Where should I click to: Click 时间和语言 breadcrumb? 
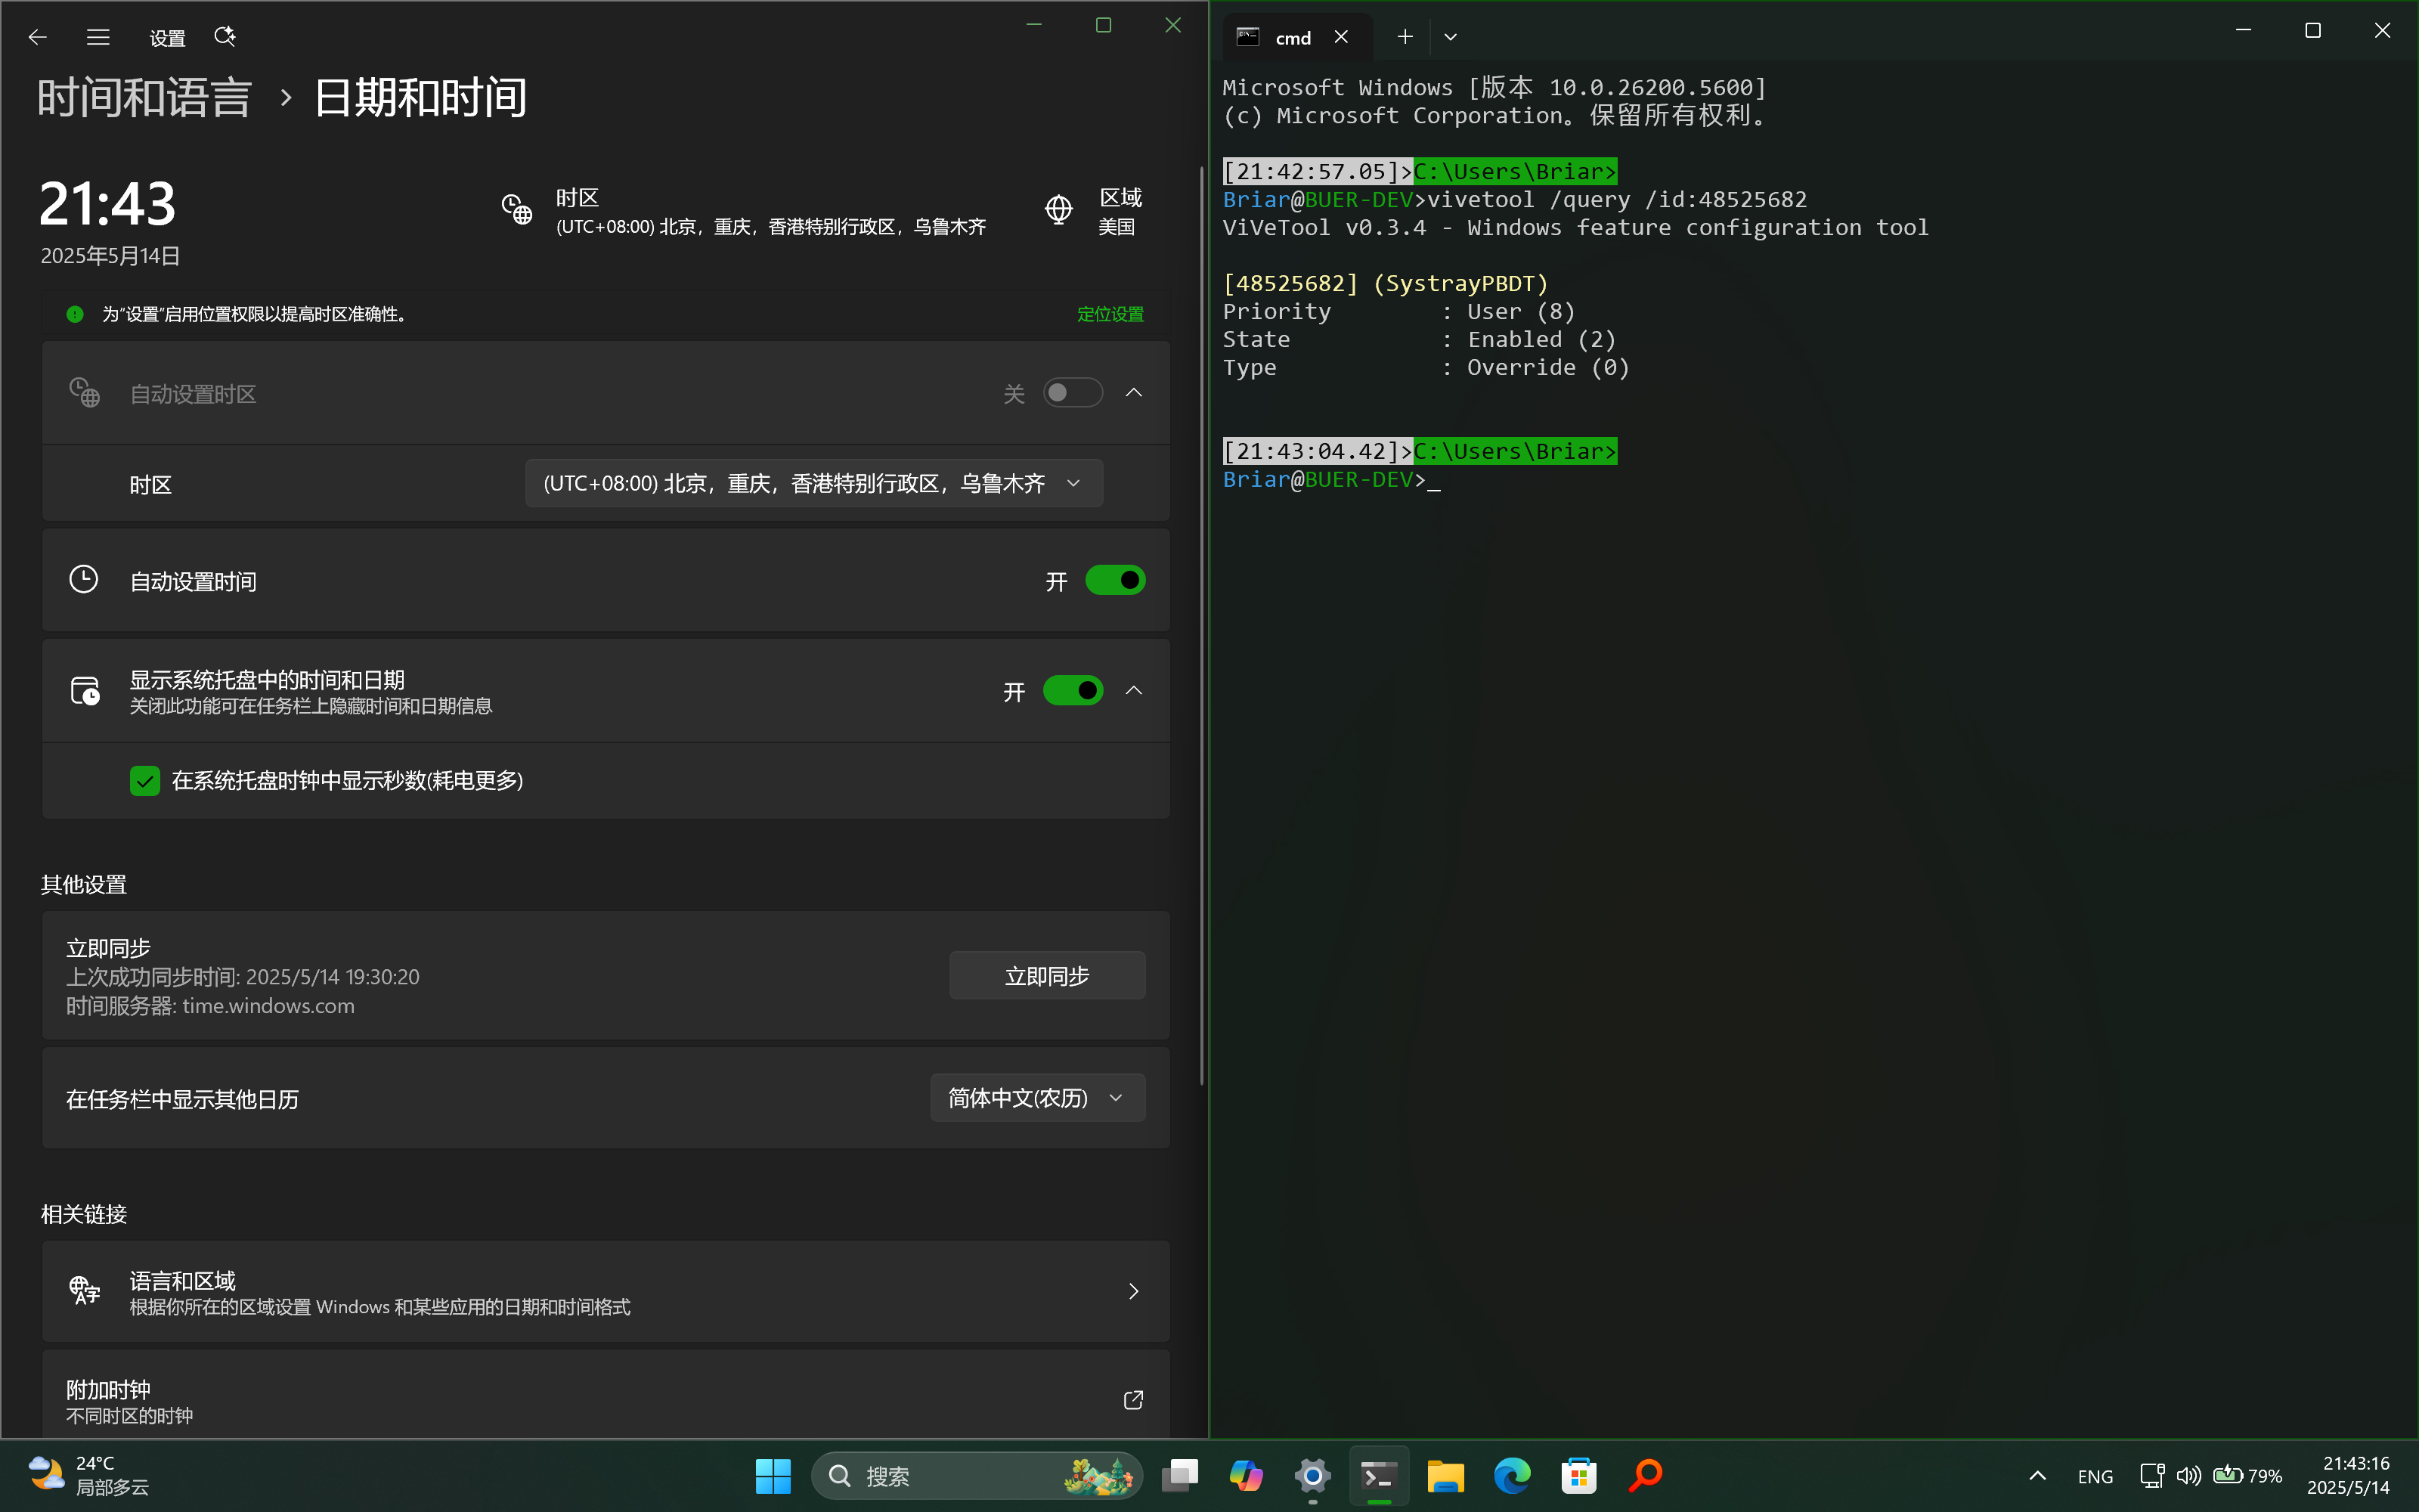click(145, 98)
